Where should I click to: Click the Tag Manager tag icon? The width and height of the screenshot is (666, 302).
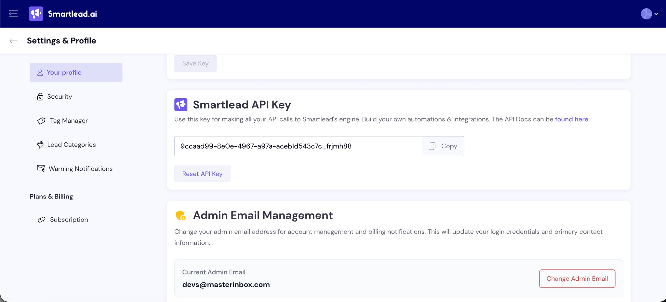(x=41, y=121)
